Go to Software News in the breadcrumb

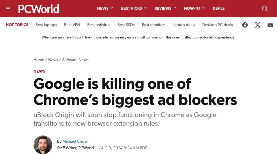click(75, 60)
